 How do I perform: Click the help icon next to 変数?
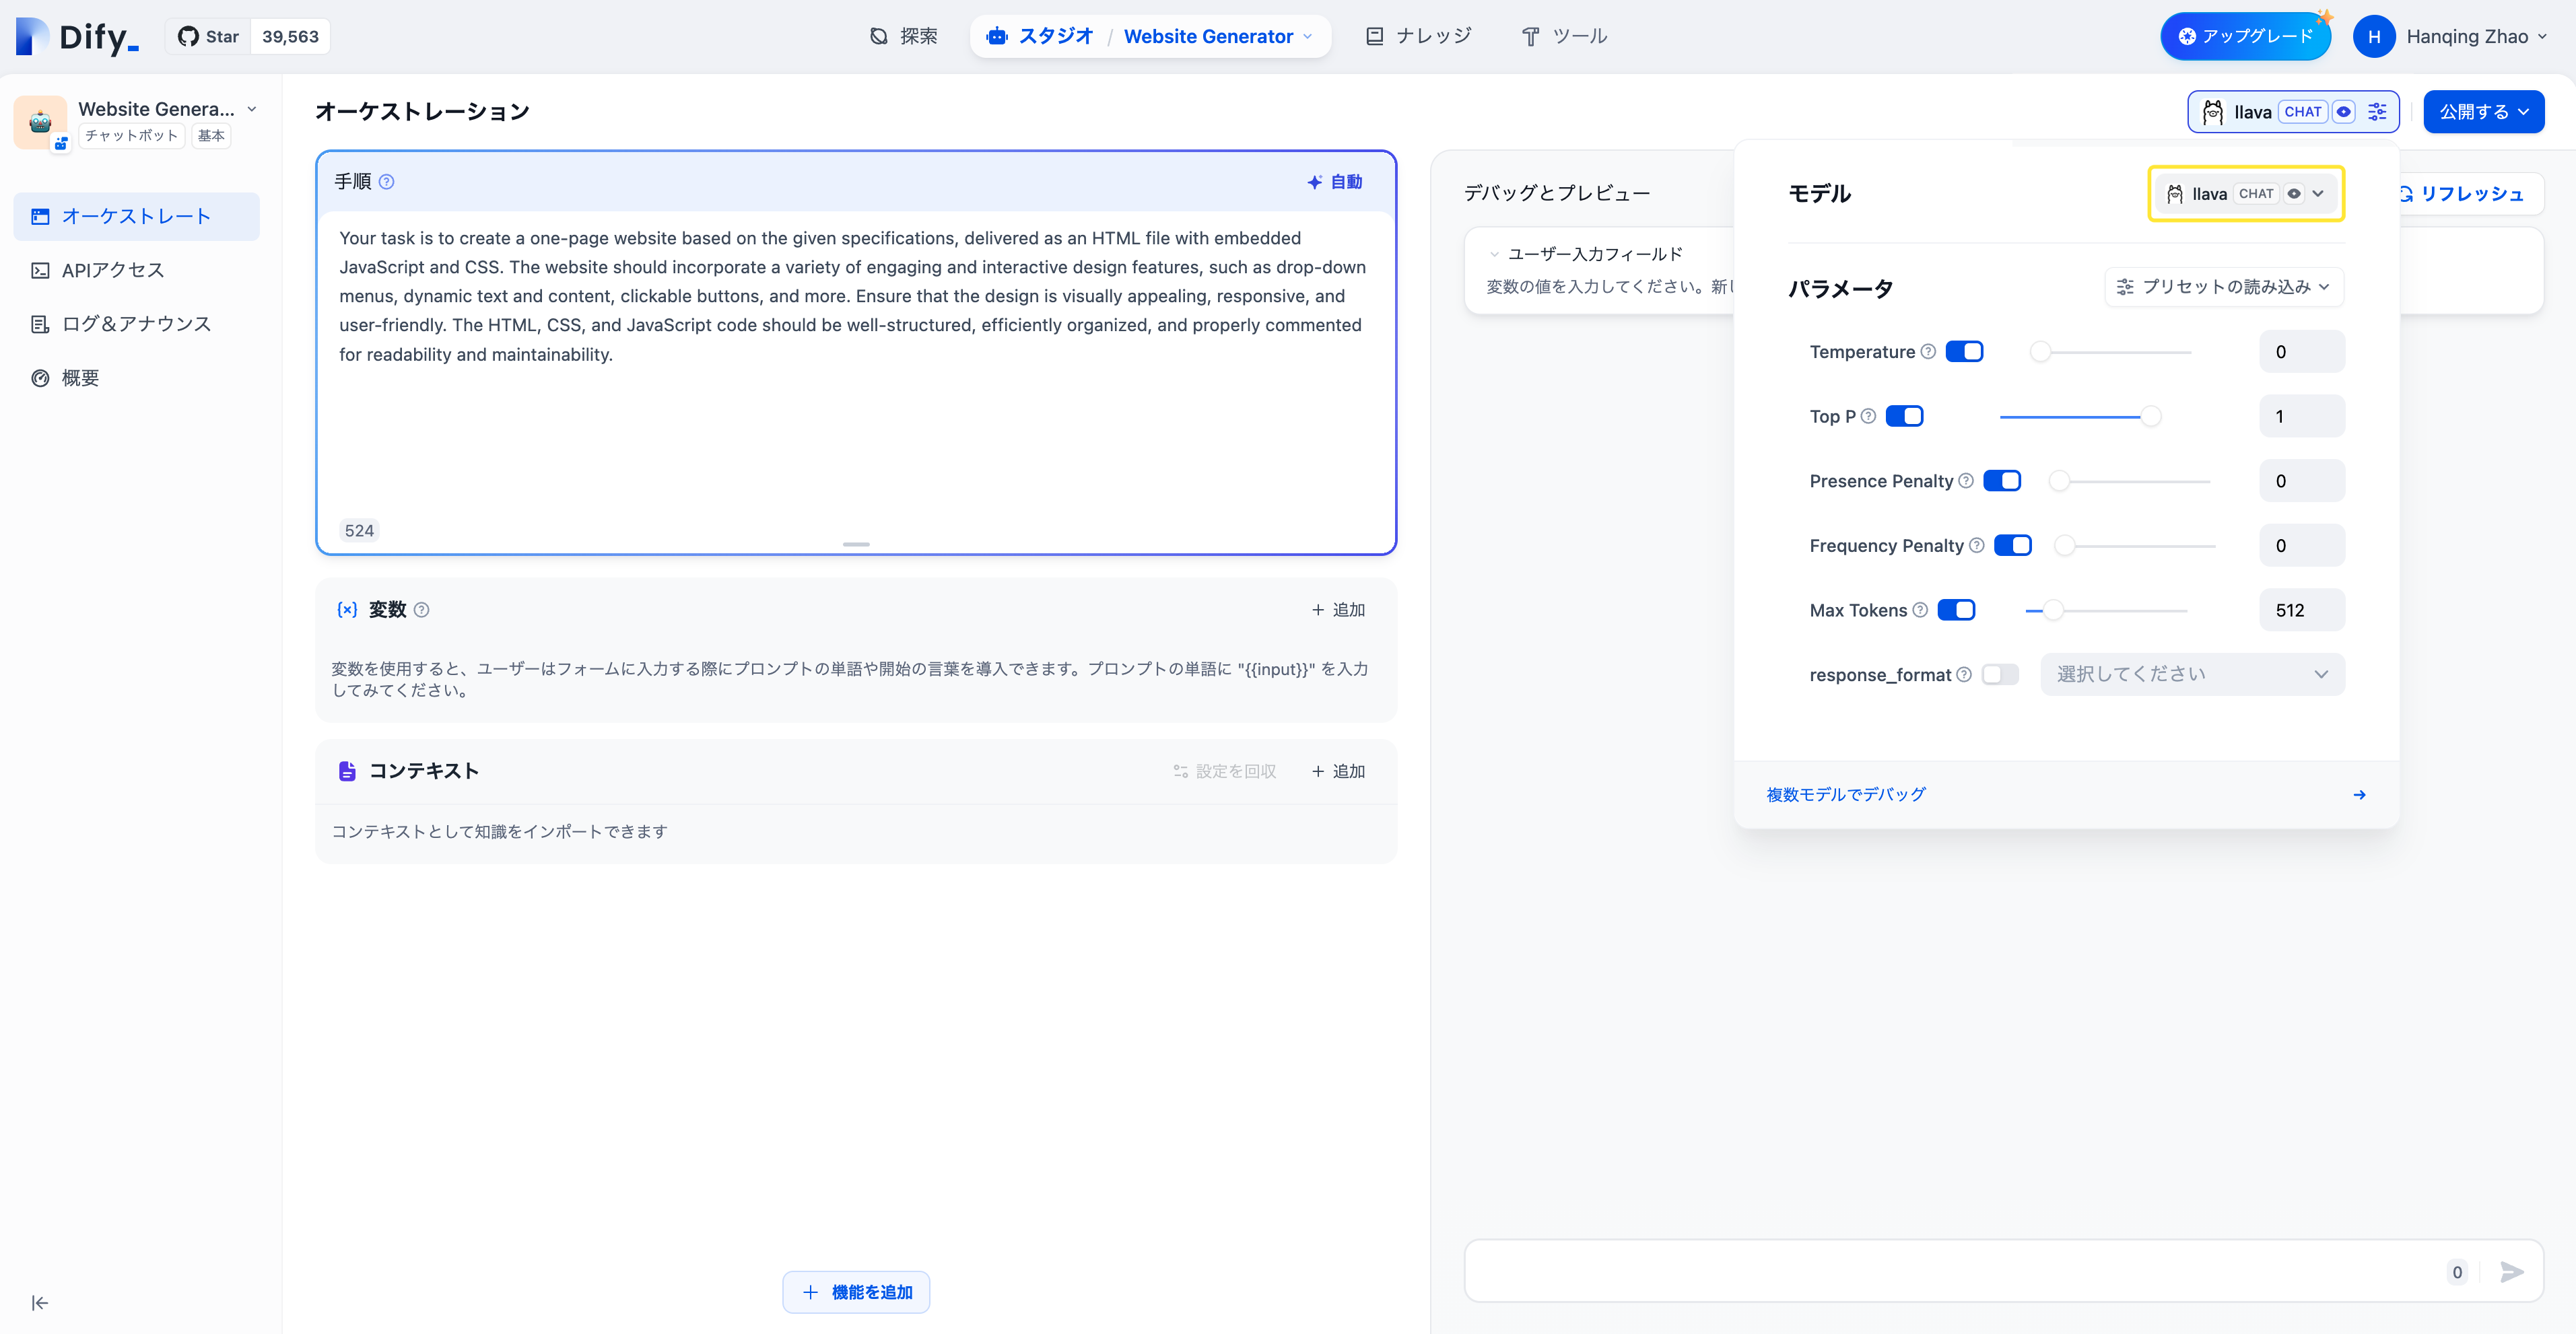click(421, 610)
